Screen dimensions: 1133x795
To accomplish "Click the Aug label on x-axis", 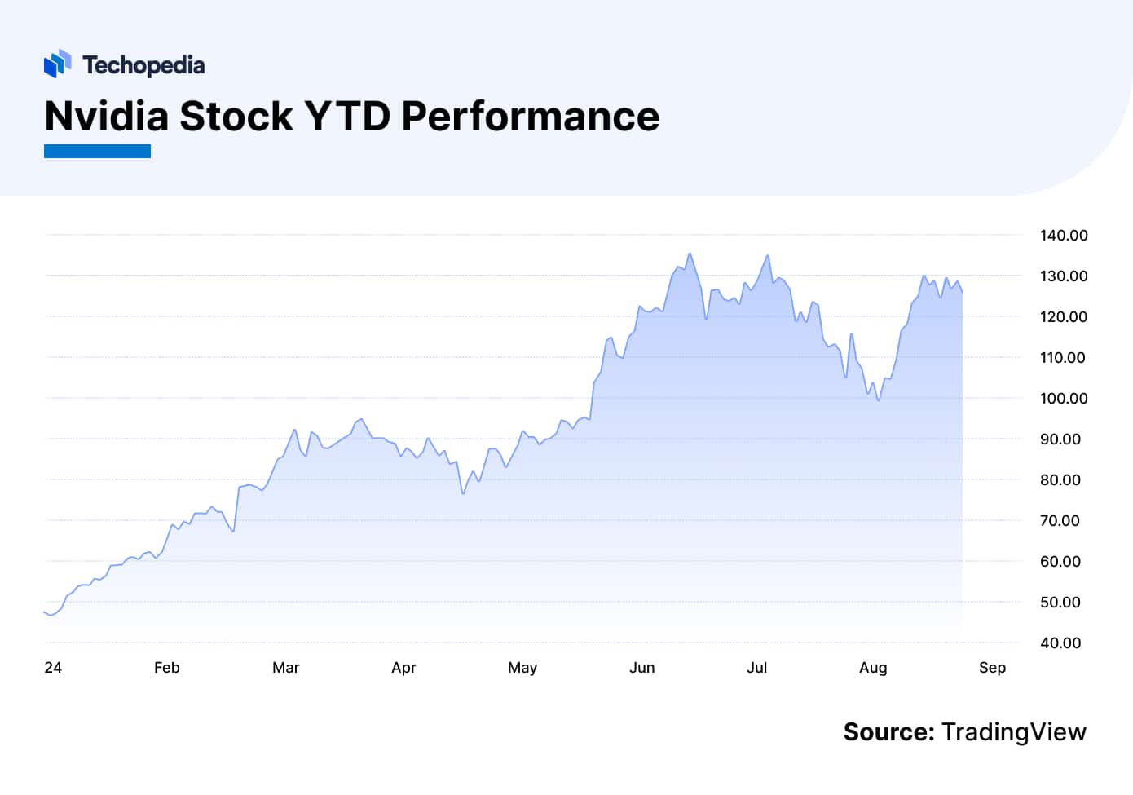I will [873, 668].
